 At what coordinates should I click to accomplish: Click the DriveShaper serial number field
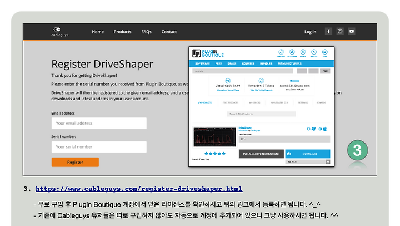[x=284, y=139]
